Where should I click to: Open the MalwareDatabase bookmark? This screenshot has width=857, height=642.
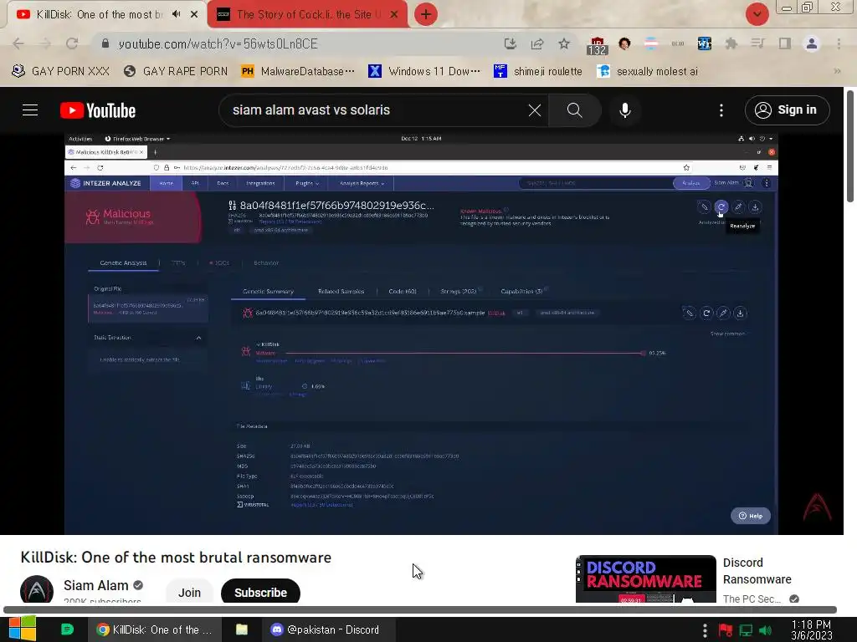click(298, 71)
